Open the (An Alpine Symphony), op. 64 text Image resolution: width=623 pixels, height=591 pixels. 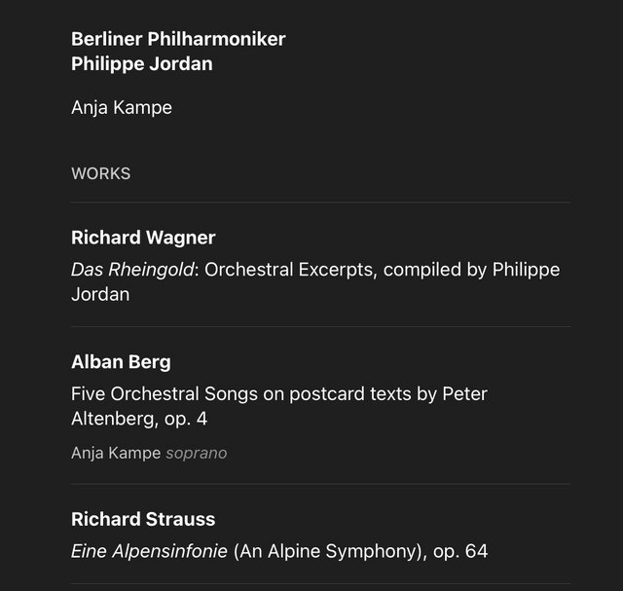coord(360,551)
